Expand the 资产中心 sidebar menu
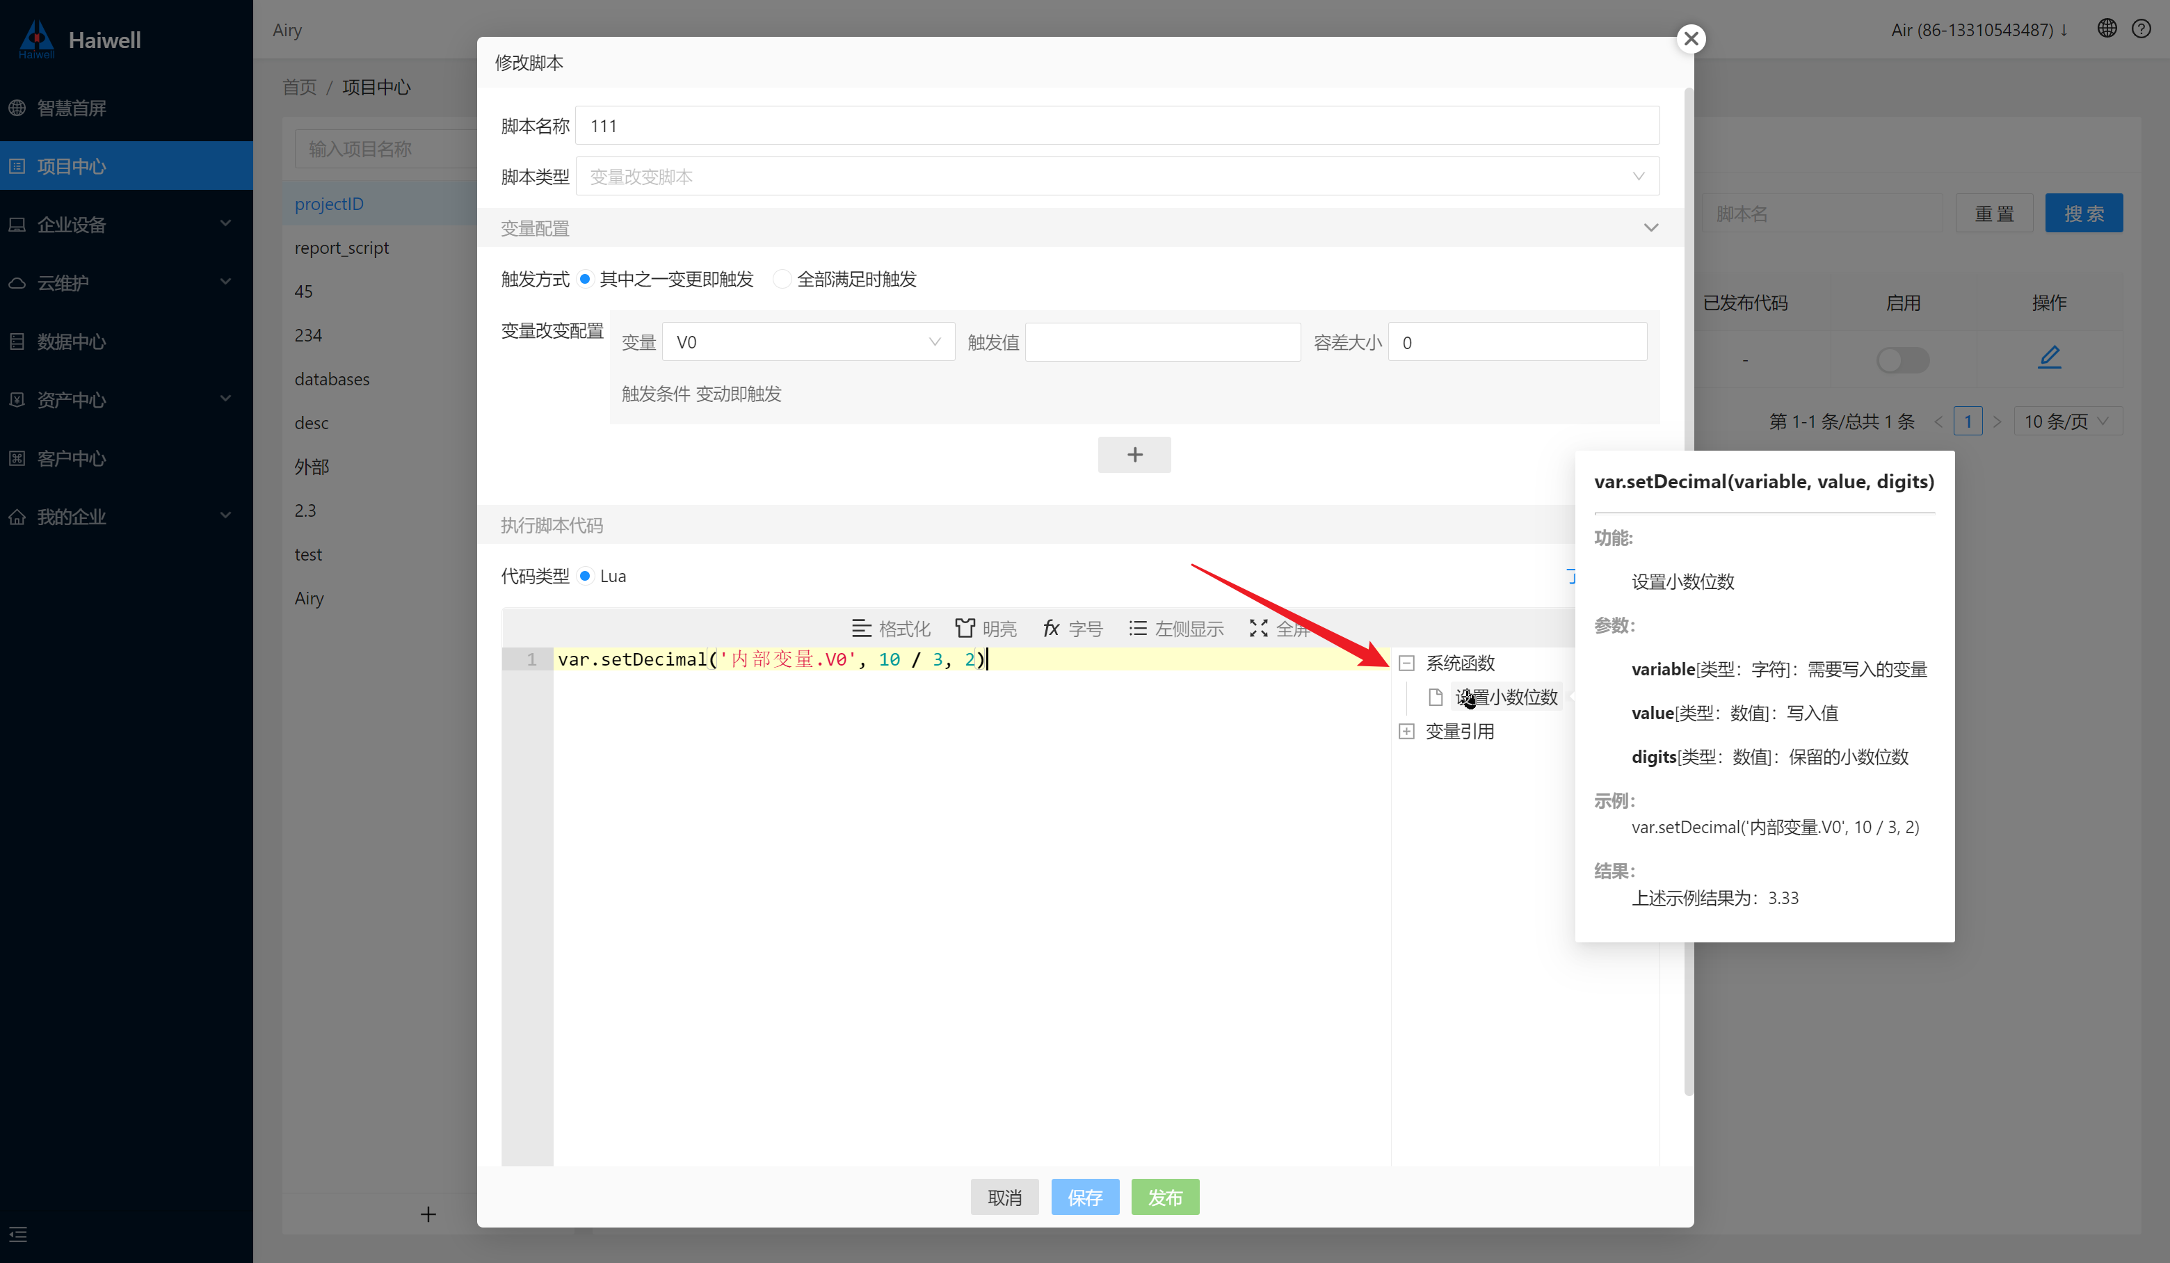Viewport: 2170px width, 1263px height. coord(127,399)
